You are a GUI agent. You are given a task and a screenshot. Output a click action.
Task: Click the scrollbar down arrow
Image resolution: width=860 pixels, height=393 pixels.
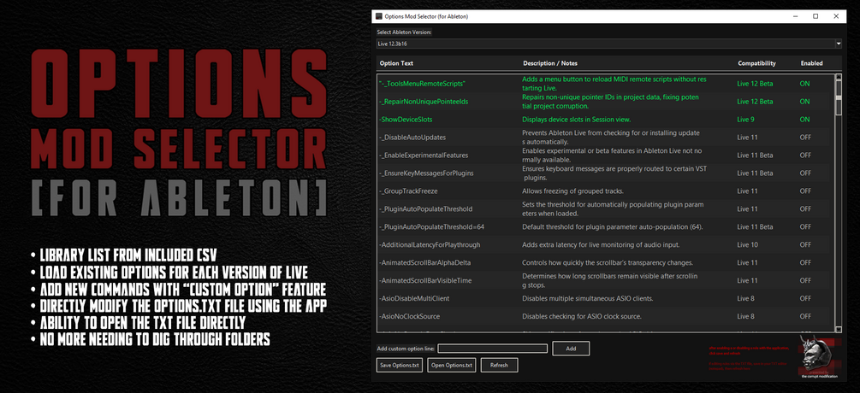(x=838, y=328)
